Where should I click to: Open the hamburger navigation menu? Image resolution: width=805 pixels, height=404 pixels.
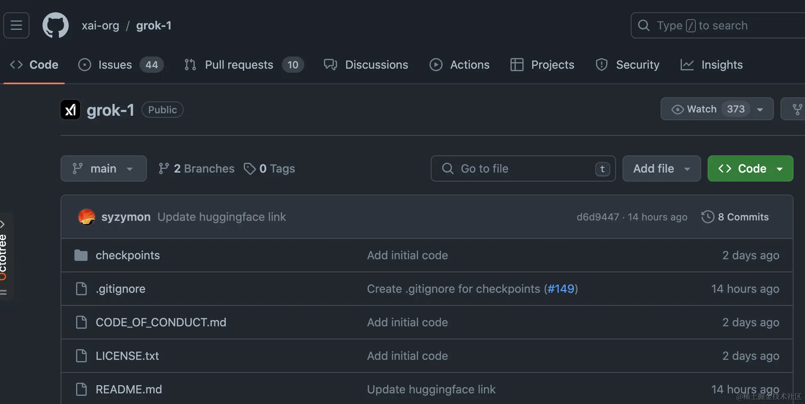point(16,25)
